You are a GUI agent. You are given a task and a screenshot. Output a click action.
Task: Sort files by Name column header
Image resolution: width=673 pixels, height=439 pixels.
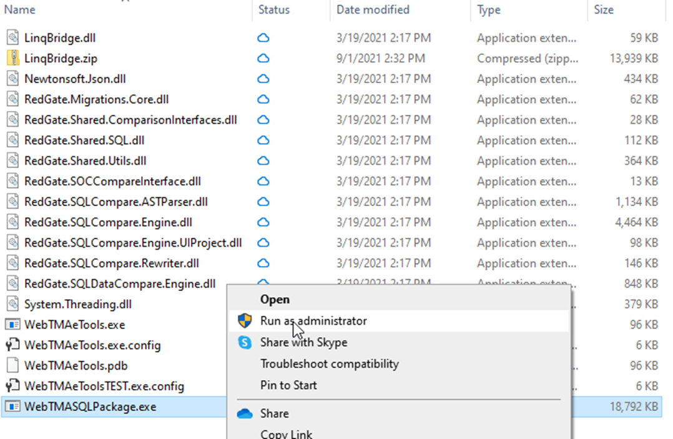19,9
